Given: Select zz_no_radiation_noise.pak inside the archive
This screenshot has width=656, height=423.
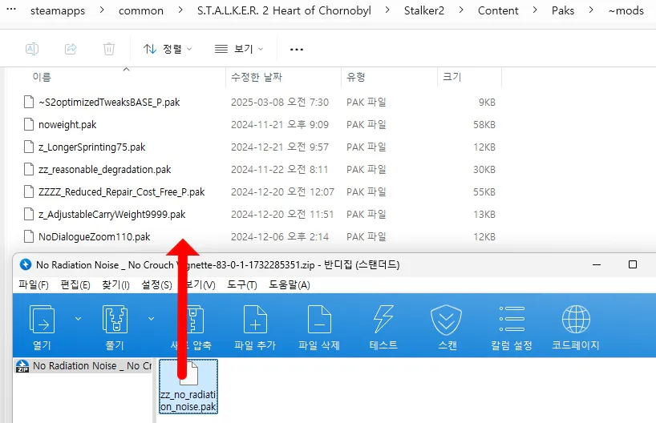Looking at the screenshot, I should coord(188,386).
